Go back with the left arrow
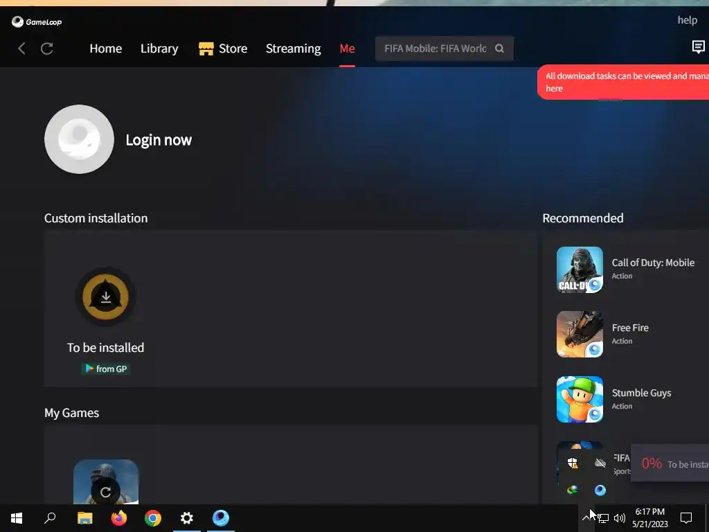 coord(21,48)
